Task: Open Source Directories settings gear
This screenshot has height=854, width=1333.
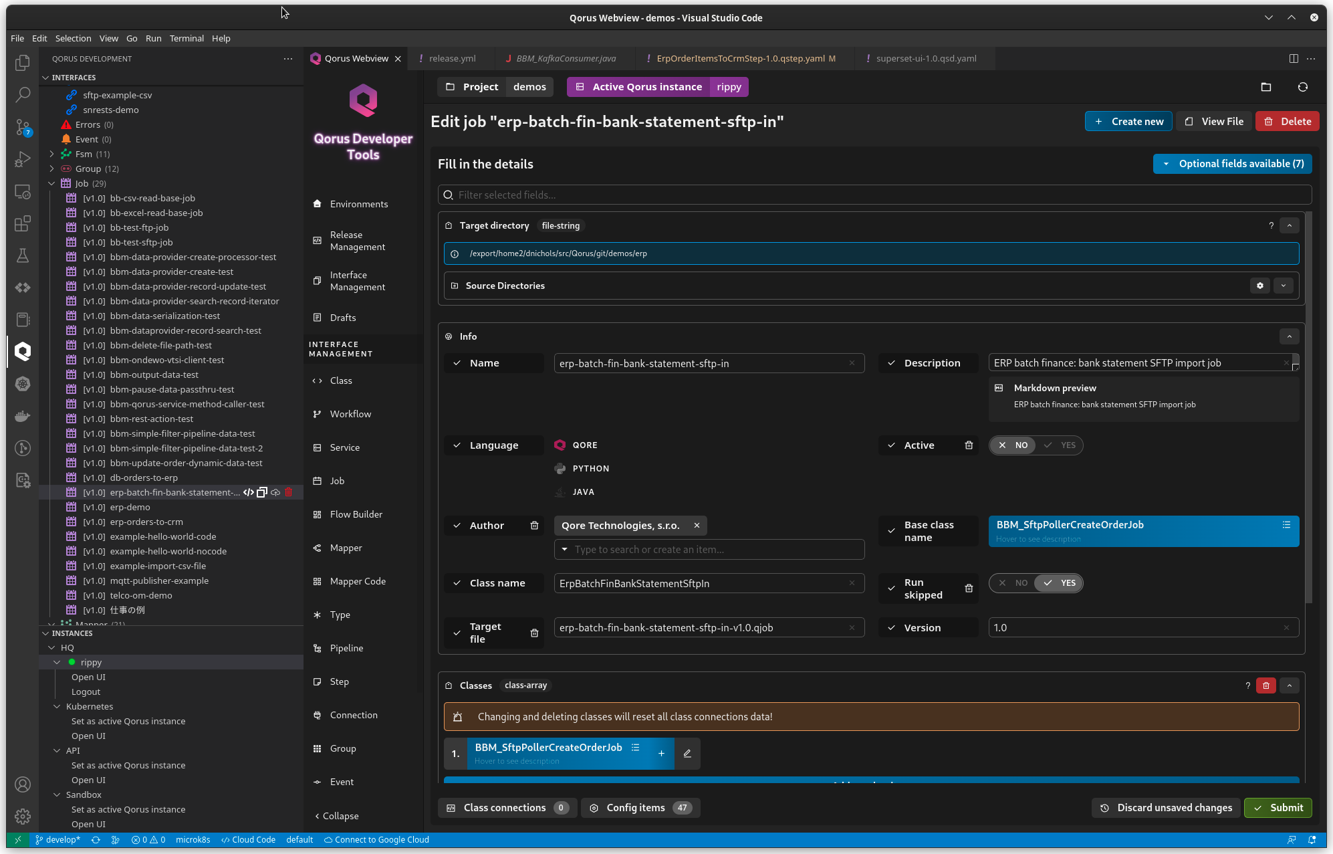Action: 1259,286
